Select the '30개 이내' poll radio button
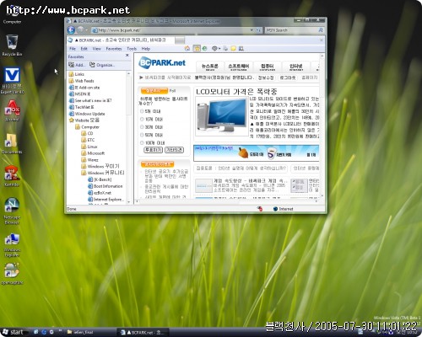This screenshot has width=422, height=337. tap(142, 127)
